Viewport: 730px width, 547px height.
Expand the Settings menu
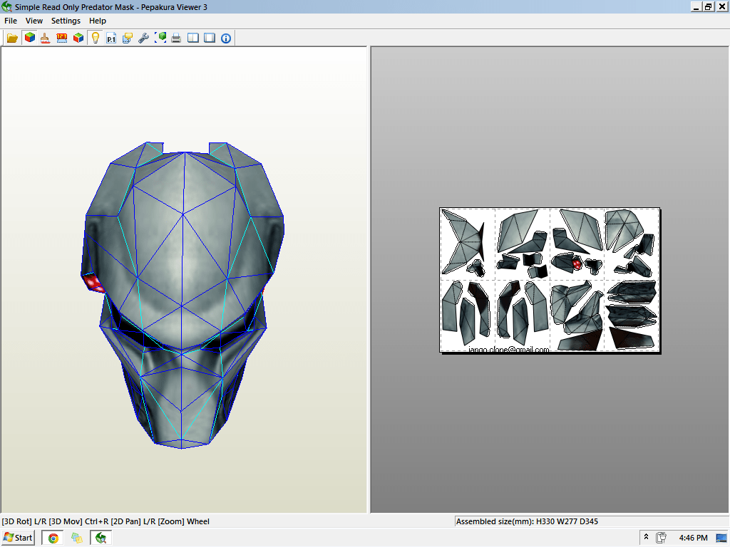click(66, 21)
